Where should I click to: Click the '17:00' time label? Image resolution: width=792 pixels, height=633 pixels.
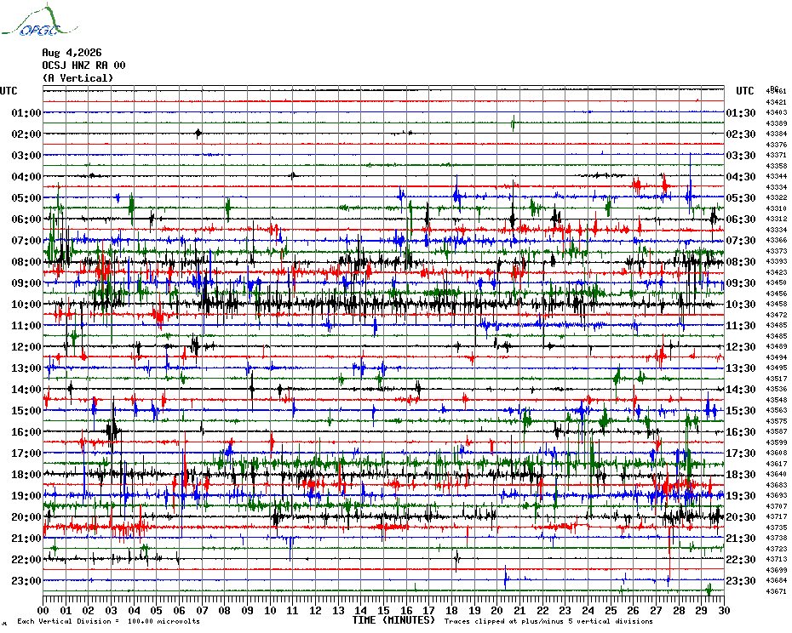(26, 453)
